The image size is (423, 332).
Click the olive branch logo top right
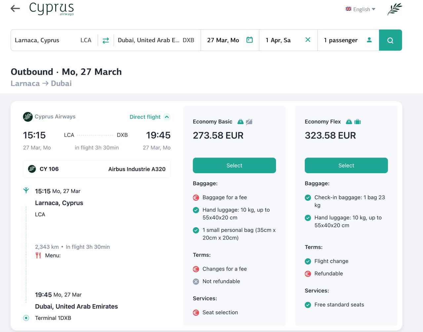395,9
